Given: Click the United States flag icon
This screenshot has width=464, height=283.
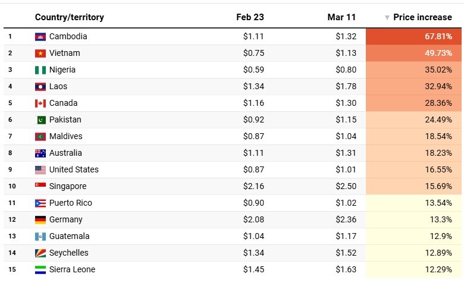Looking at the screenshot, I should (40, 170).
